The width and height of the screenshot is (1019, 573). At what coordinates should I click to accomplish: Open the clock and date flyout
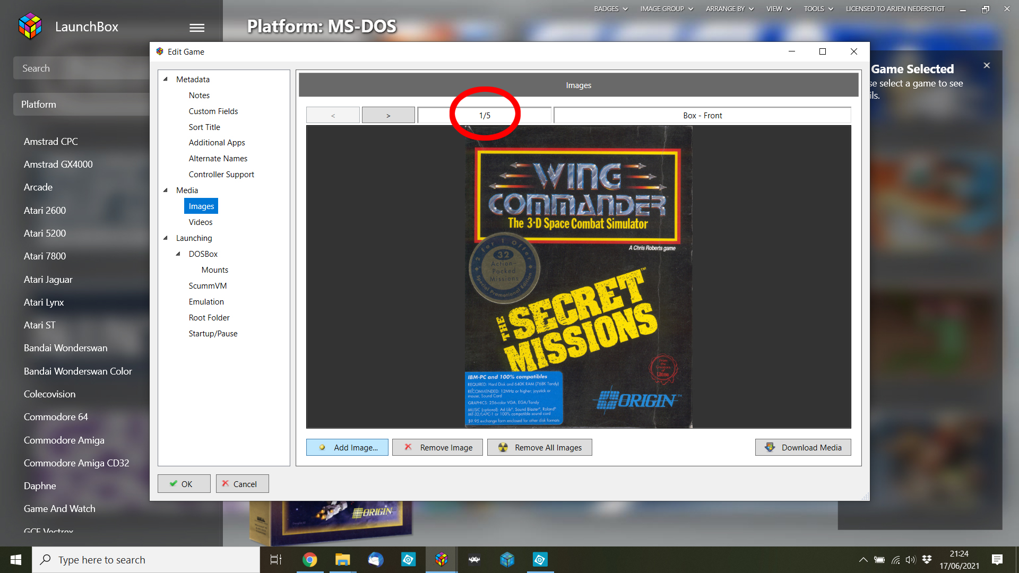(x=959, y=560)
